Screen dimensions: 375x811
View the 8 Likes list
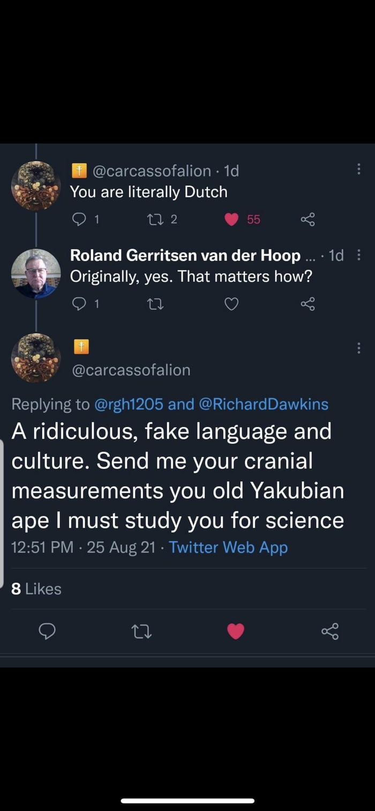(36, 589)
